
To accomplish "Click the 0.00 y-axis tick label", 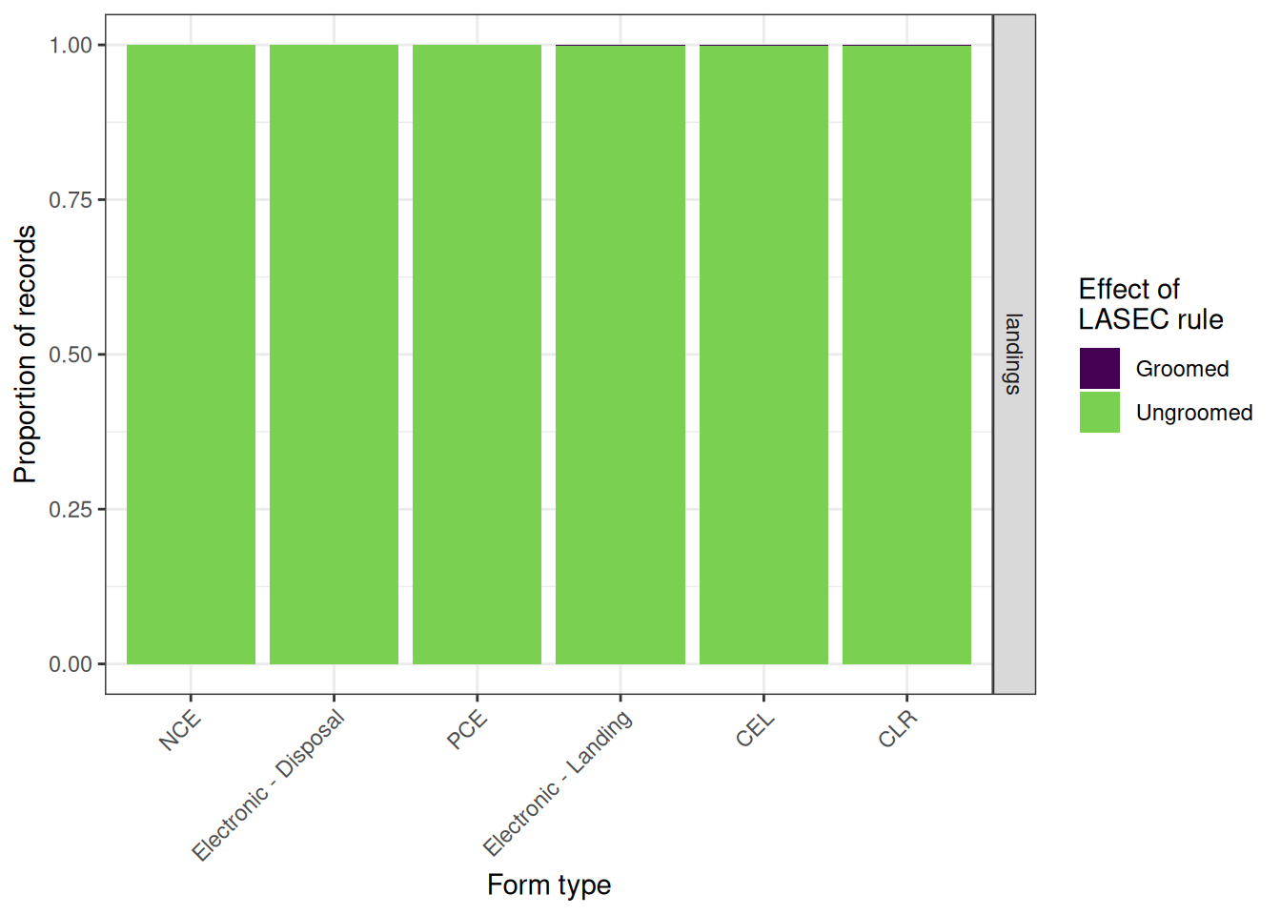I will click(x=71, y=664).
